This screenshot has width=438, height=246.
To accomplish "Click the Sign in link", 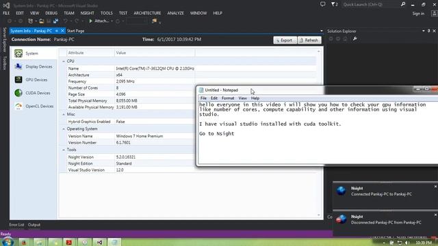I will pyautogui.click(x=418, y=14).
